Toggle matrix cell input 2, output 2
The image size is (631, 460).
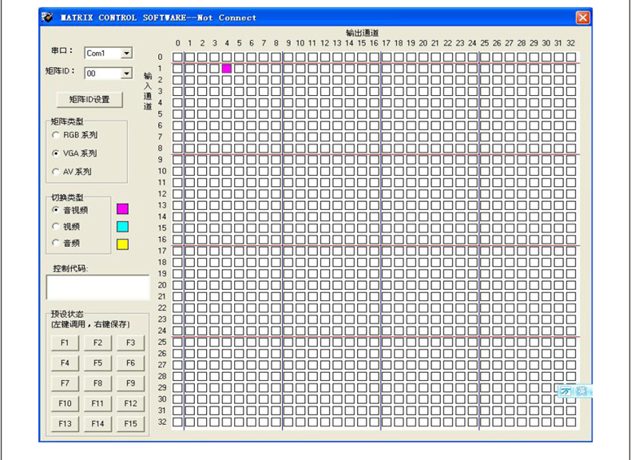(x=202, y=80)
